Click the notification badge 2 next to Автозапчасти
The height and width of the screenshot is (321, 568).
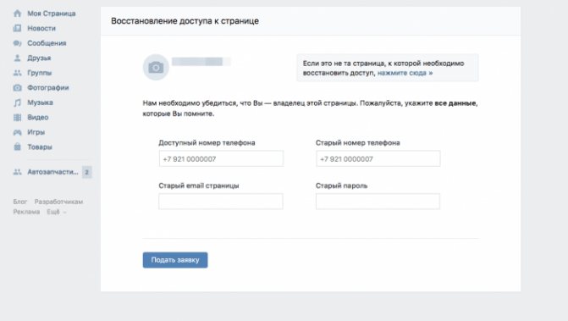[x=87, y=172]
